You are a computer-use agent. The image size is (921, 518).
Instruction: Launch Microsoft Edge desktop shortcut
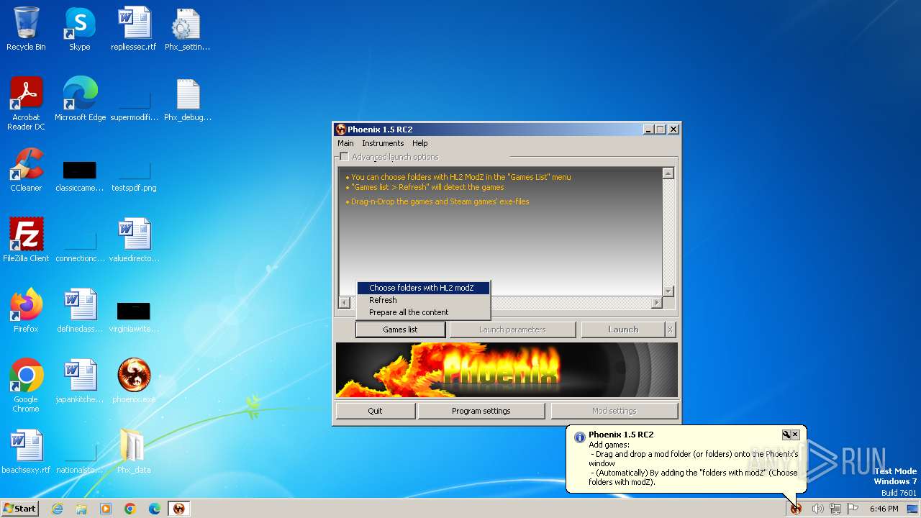coord(80,99)
